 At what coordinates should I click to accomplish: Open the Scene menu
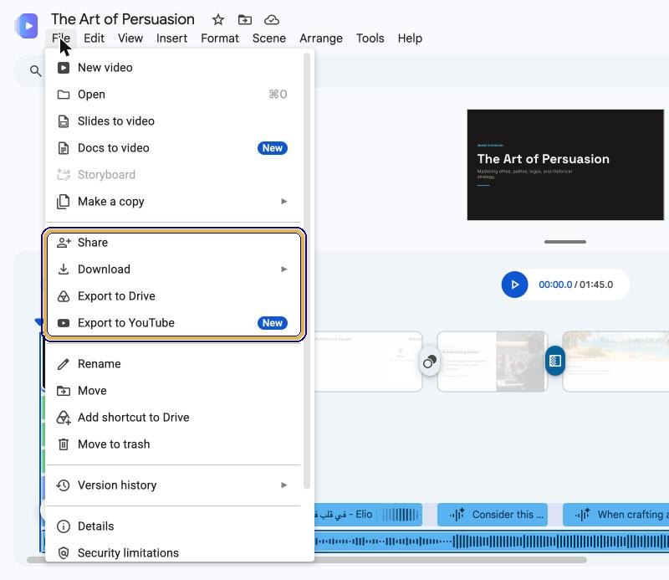coord(268,38)
